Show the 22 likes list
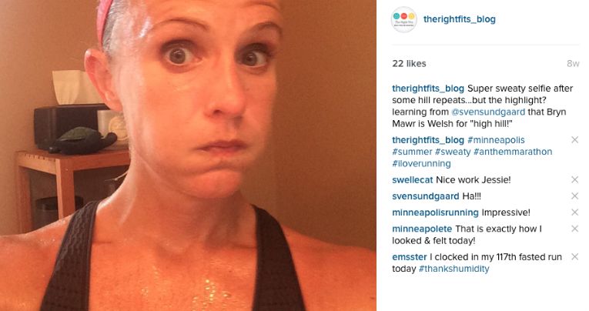The image size is (589, 311). 409,64
